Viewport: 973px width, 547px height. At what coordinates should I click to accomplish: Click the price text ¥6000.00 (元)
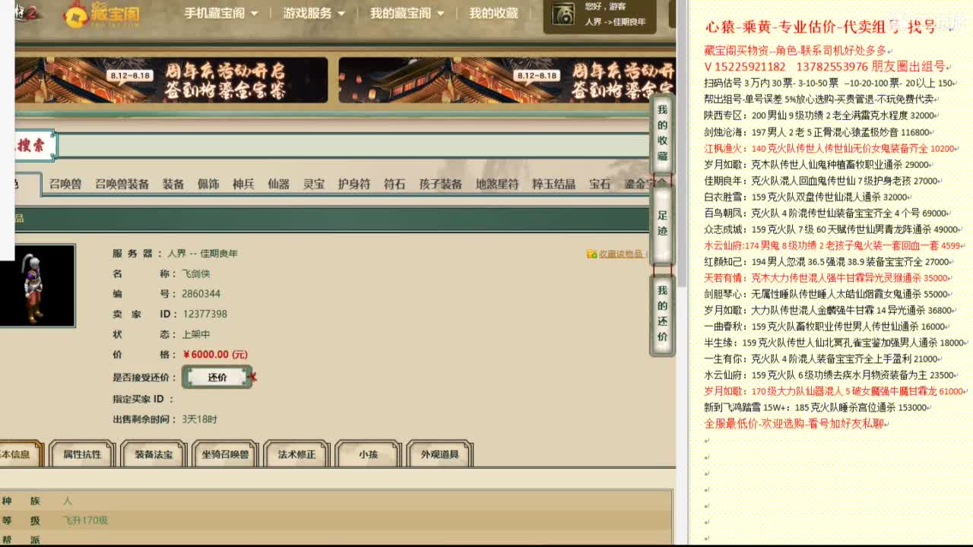click(215, 355)
